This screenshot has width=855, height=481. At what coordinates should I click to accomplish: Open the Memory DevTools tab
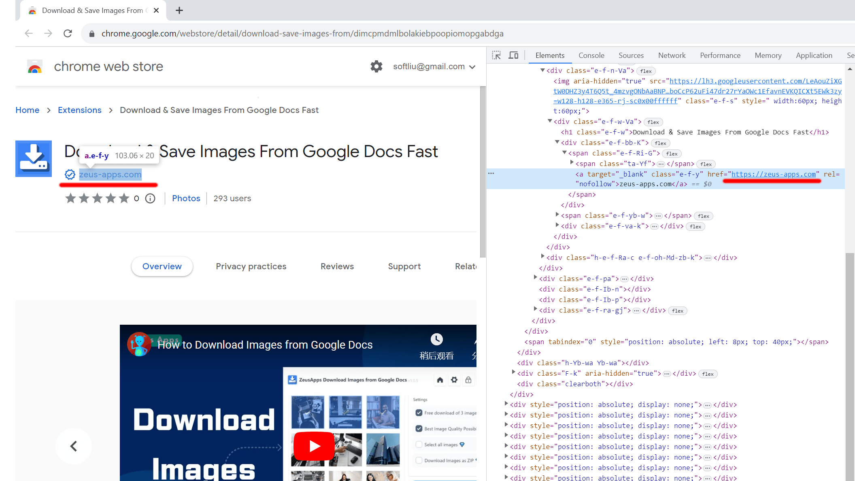pos(768,55)
